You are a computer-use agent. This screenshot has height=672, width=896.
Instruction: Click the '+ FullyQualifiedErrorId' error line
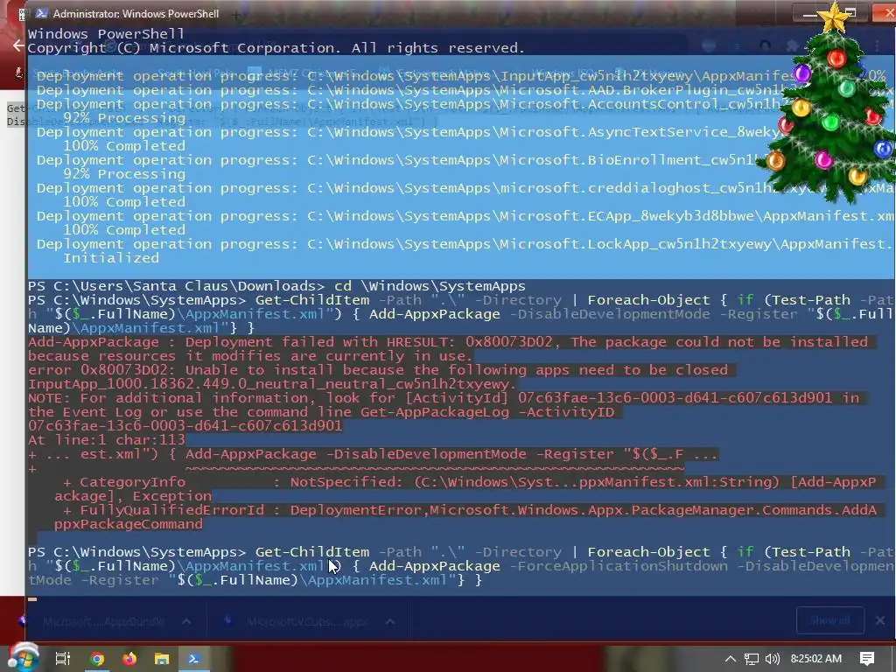pos(469,510)
